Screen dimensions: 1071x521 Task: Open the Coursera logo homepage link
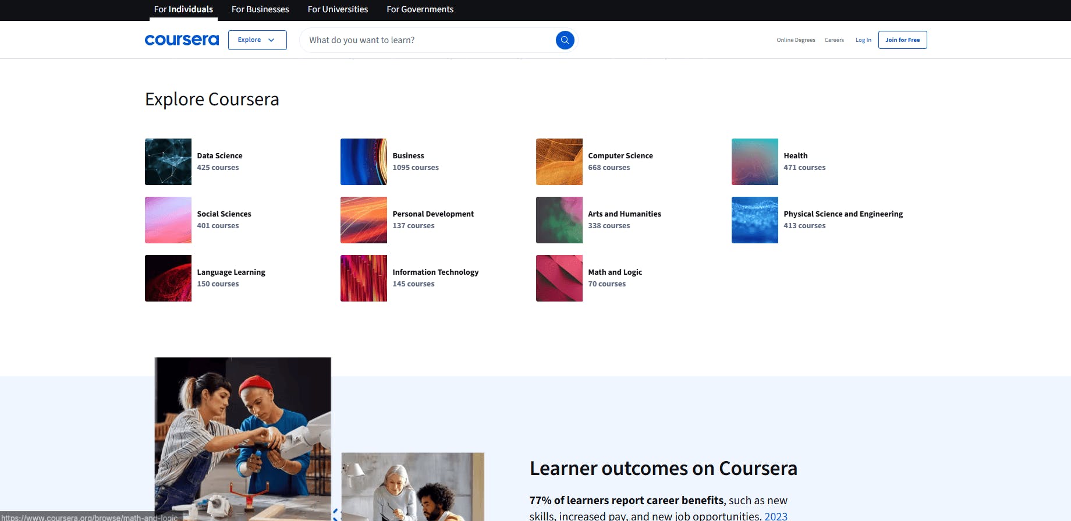(182, 40)
